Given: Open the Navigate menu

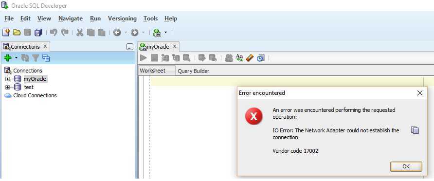Looking at the screenshot, I should 71,18.
